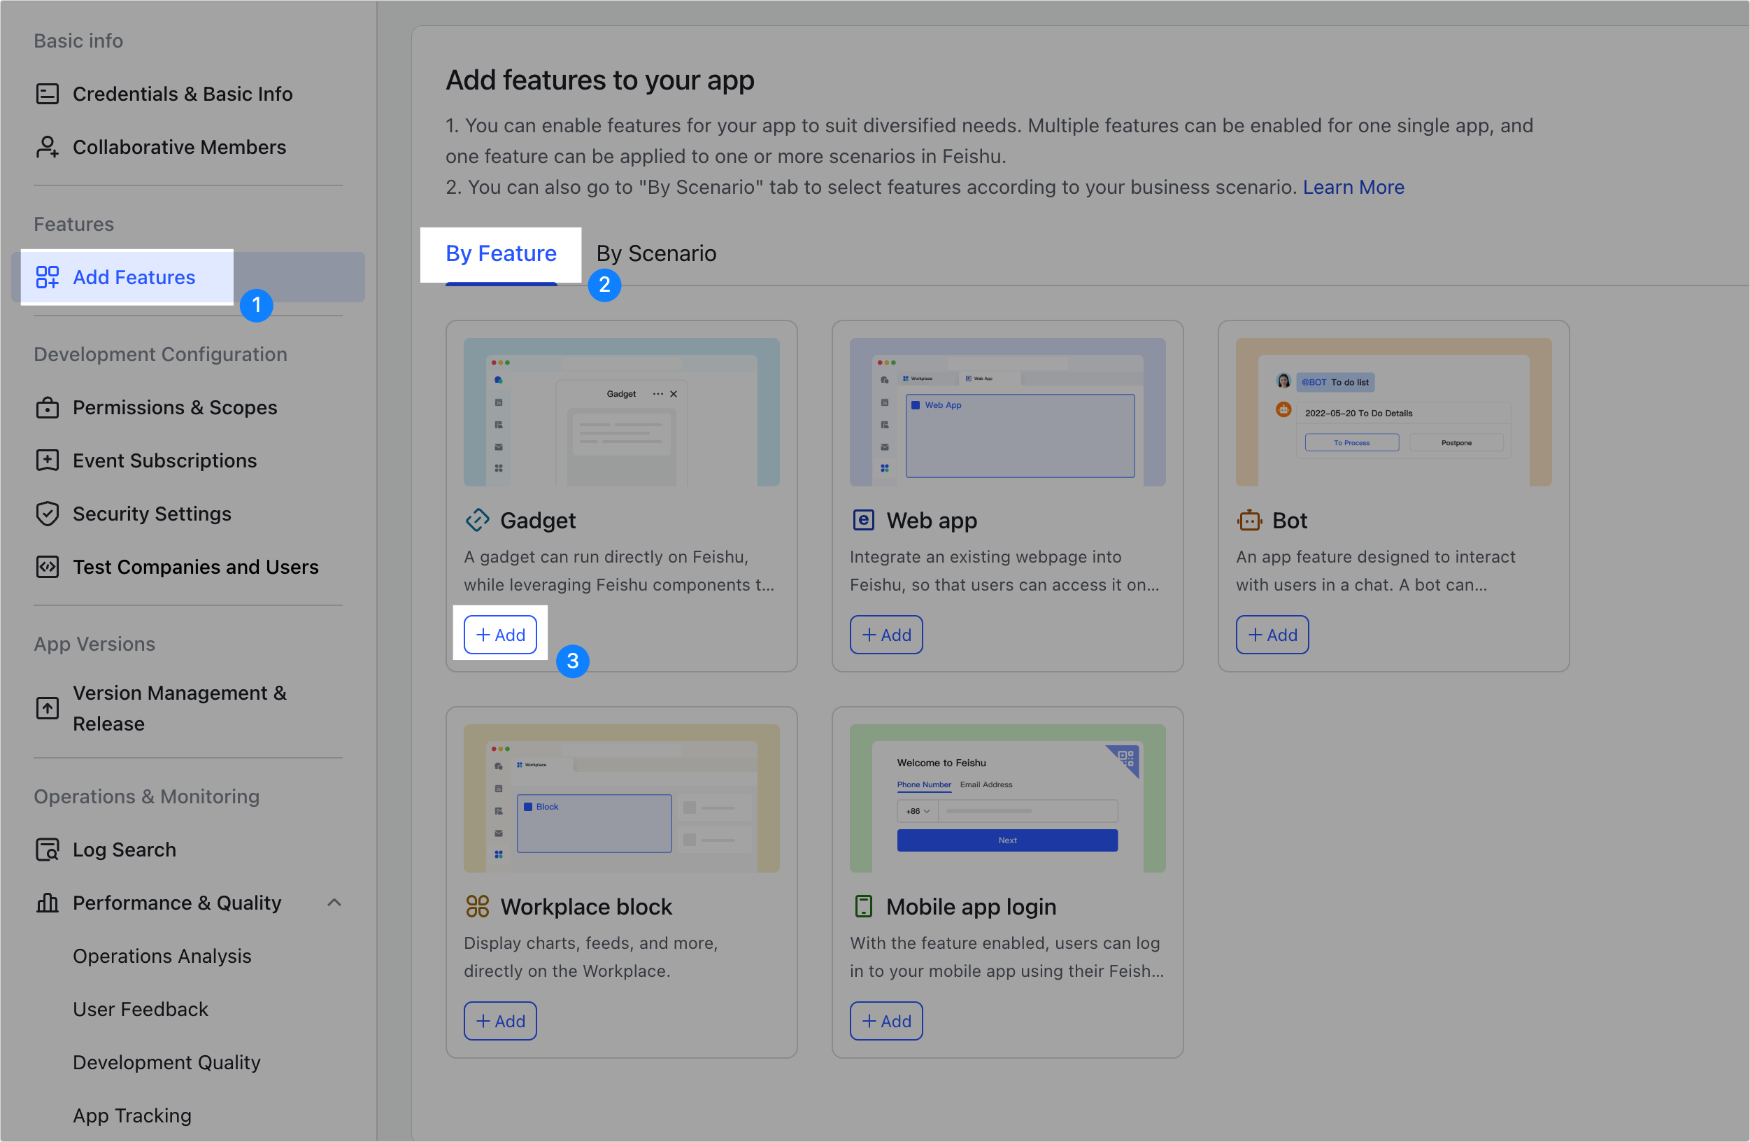Add the Gadget feature
This screenshot has width=1750, height=1142.
click(x=500, y=635)
